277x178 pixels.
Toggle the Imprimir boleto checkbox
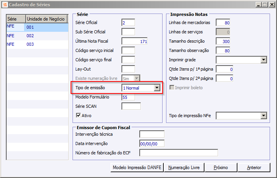click(171, 88)
